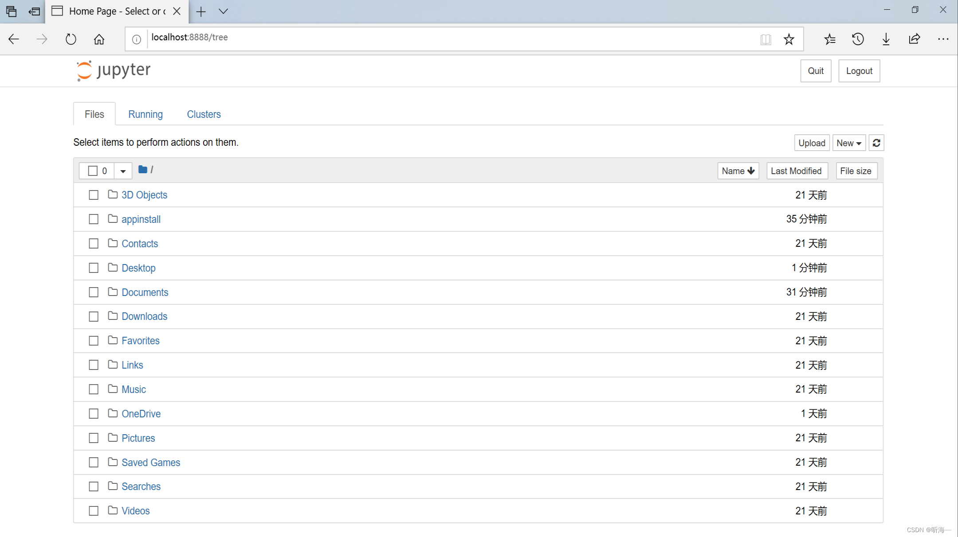
Task: Click the root directory folder icon
Action: [x=143, y=170]
